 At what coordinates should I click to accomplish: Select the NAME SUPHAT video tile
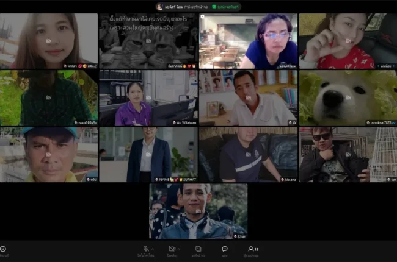[148, 154]
